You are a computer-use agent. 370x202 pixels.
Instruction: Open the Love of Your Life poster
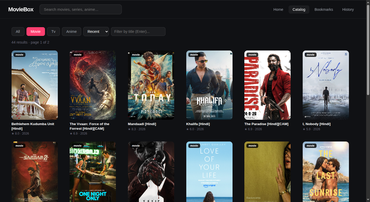[x=209, y=172]
